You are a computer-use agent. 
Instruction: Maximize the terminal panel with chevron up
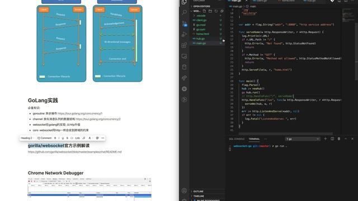coord(346,138)
